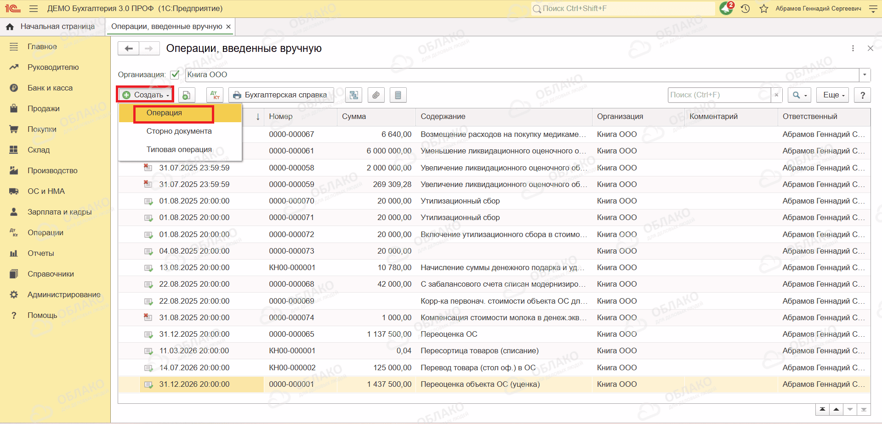Open help question mark button
The height and width of the screenshot is (424, 882).
pyautogui.click(x=863, y=95)
